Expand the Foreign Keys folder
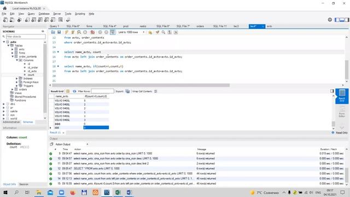Screen dimensions: 350x197 pyautogui.click(x=17, y=82)
